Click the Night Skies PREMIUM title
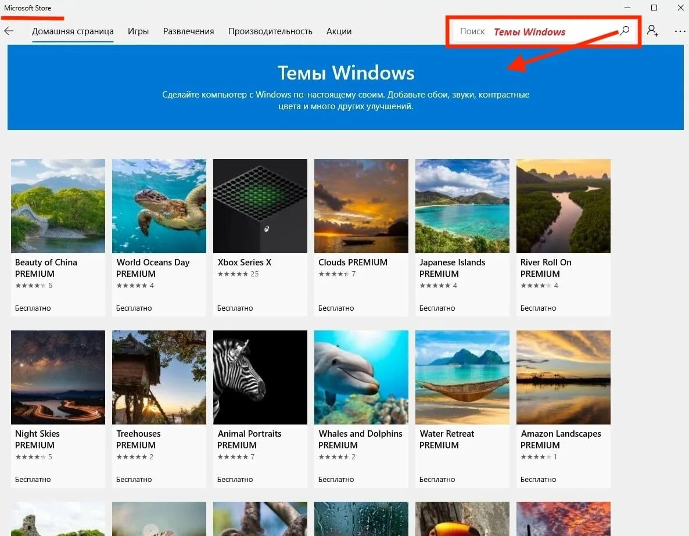The image size is (689, 536). click(37, 440)
